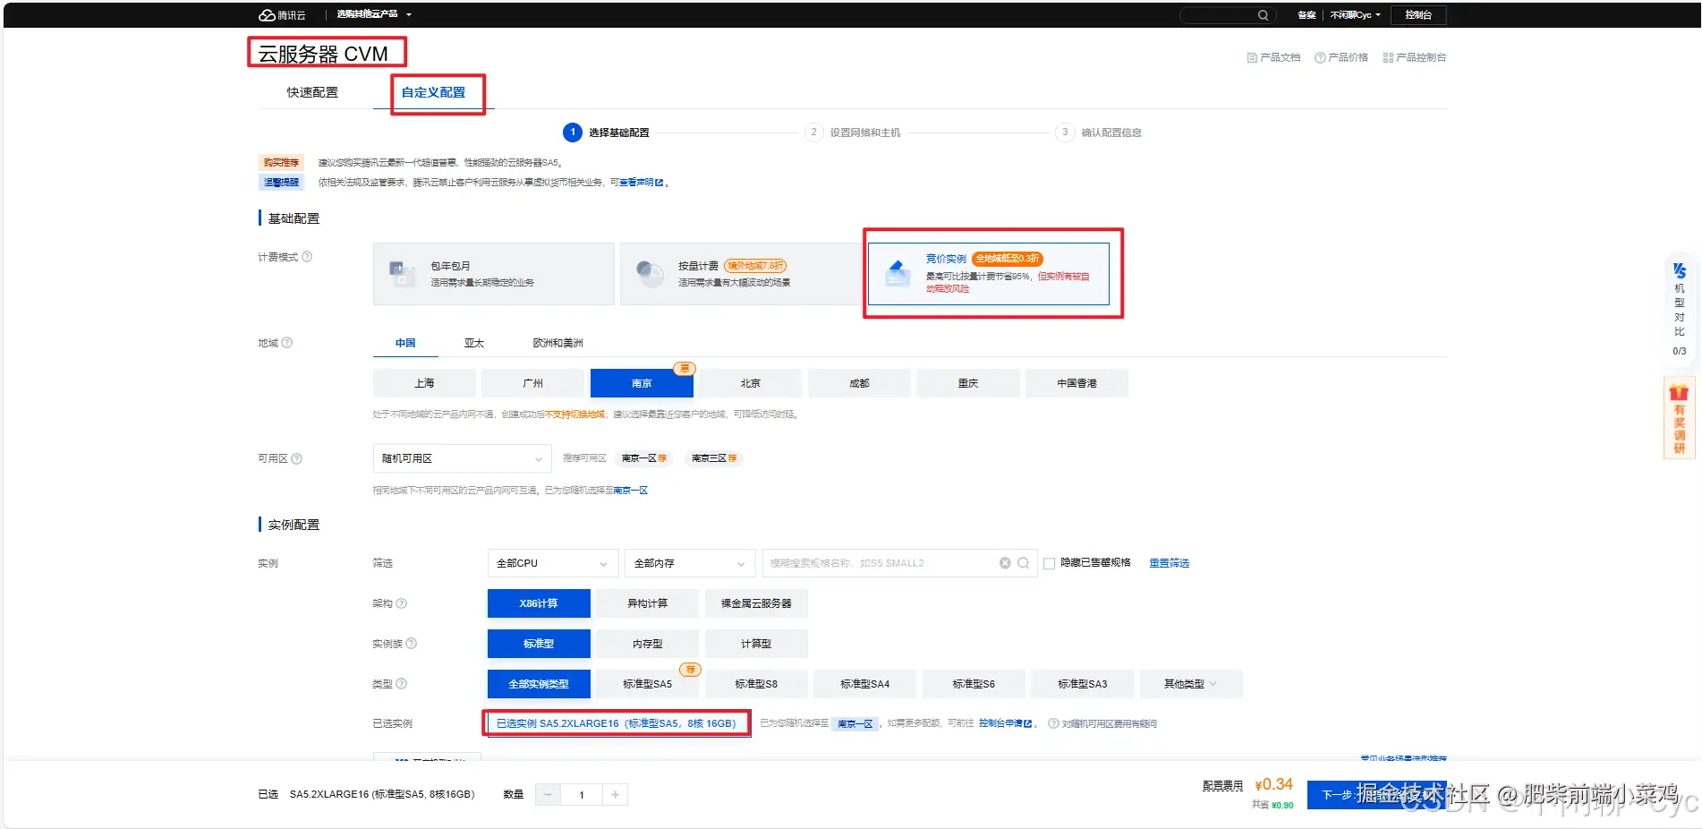This screenshot has width=1702, height=829.
Task: Click help icon next to 地域
Action: (x=287, y=343)
